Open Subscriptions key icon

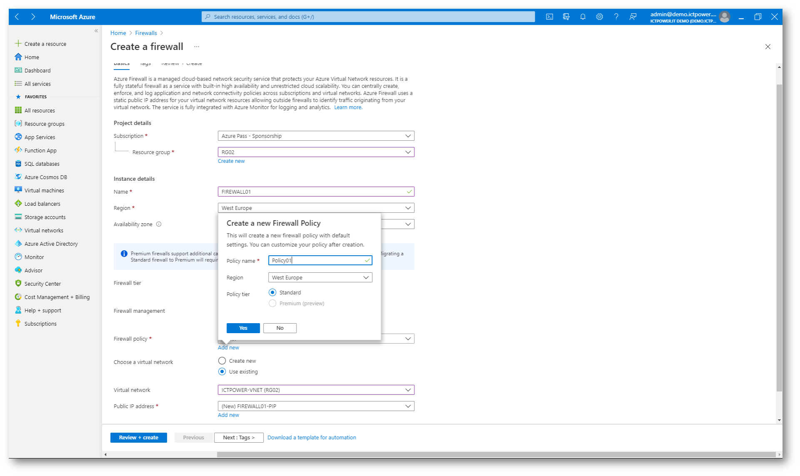pos(18,324)
